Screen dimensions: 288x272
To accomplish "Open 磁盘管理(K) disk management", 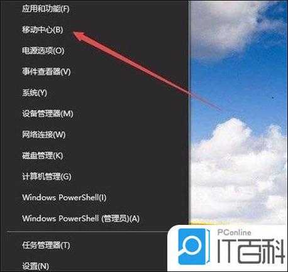I will coord(43,155).
